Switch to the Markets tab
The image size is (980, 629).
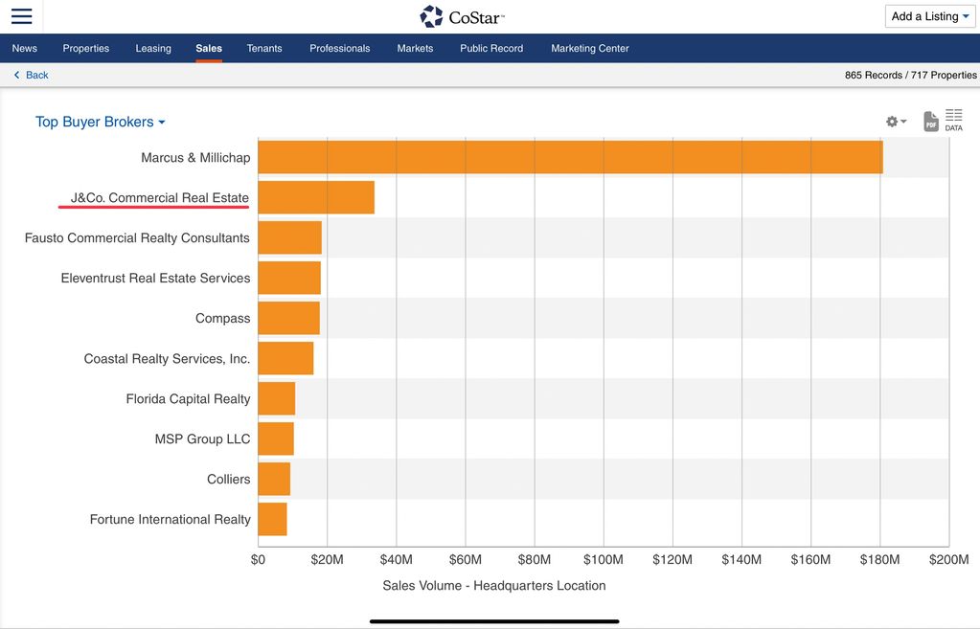(415, 48)
